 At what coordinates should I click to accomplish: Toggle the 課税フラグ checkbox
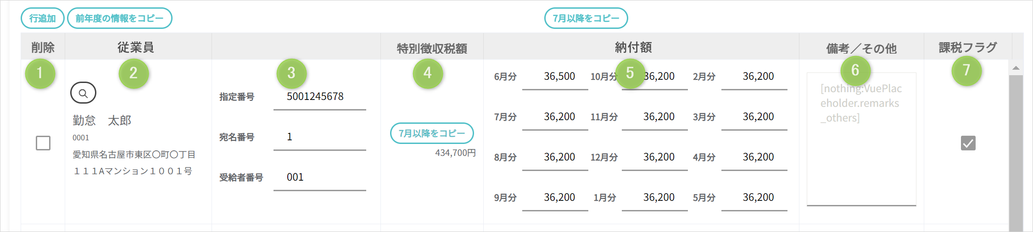click(x=968, y=143)
